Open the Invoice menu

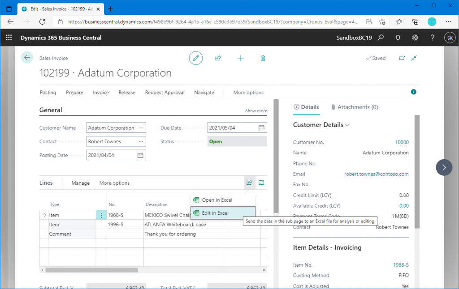[101, 92]
